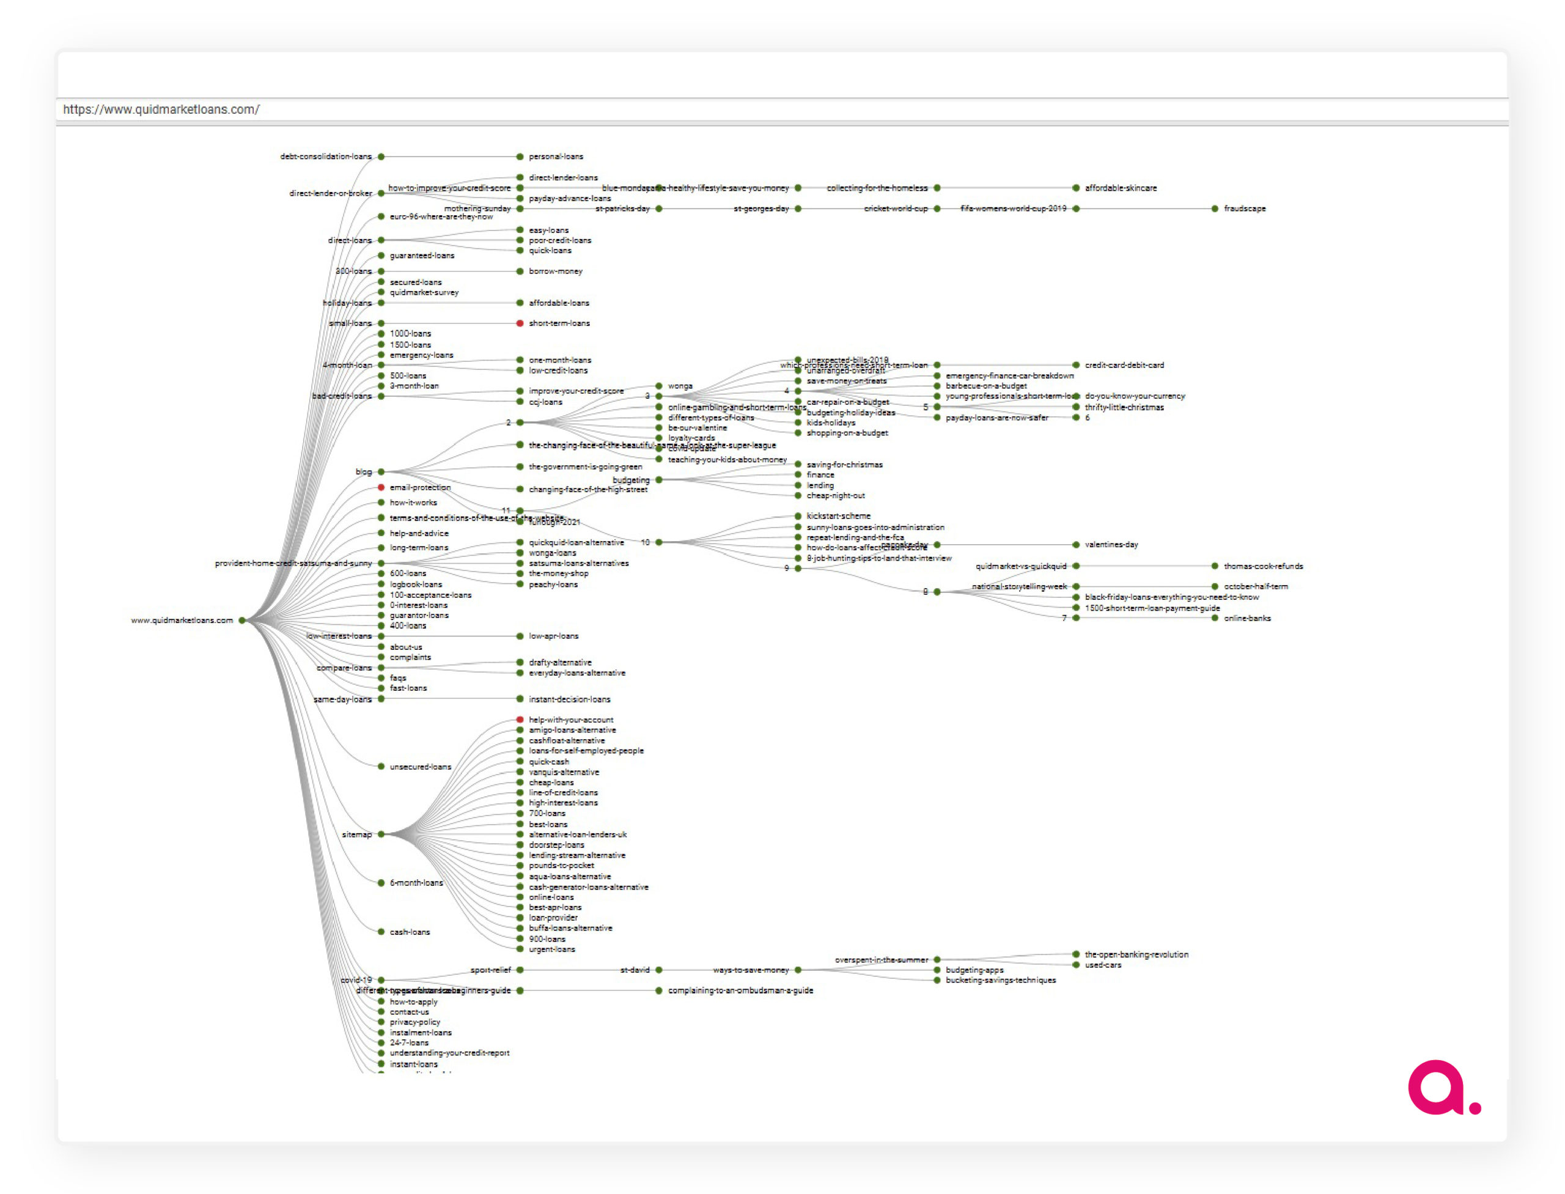Expand the covid-19 node
The width and height of the screenshot is (1565, 1194).
[381, 980]
